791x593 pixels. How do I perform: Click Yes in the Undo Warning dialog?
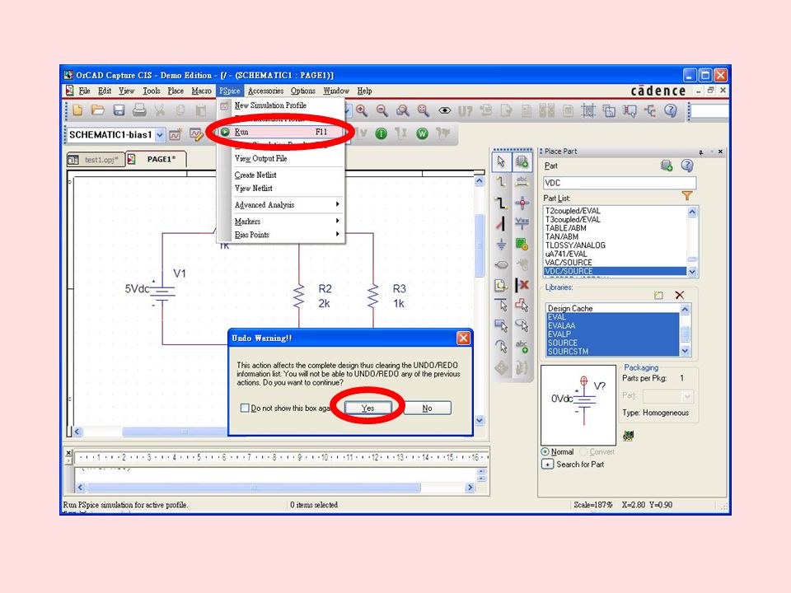367,408
